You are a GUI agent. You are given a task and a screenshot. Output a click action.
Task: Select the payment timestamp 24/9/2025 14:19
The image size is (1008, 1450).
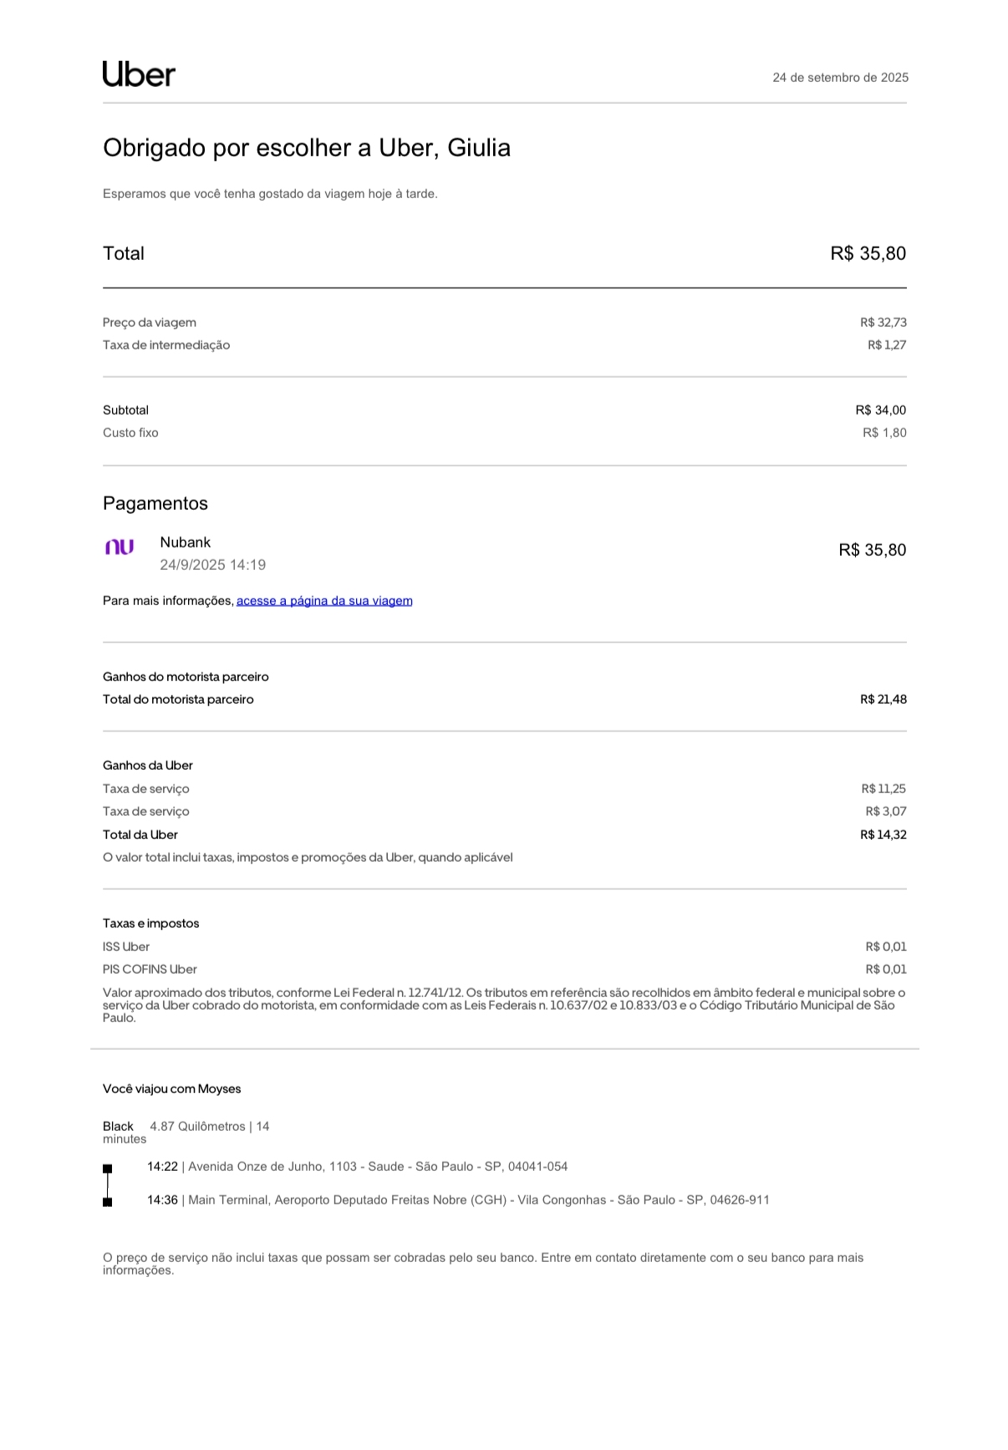coord(213,565)
